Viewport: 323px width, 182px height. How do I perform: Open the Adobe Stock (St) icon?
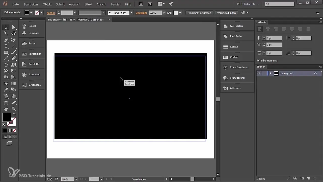pyautogui.click(x=150, y=4)
